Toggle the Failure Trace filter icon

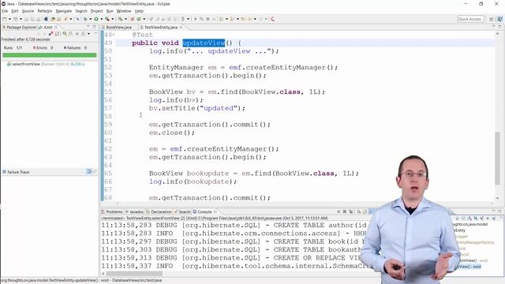[x=89, y=172]
